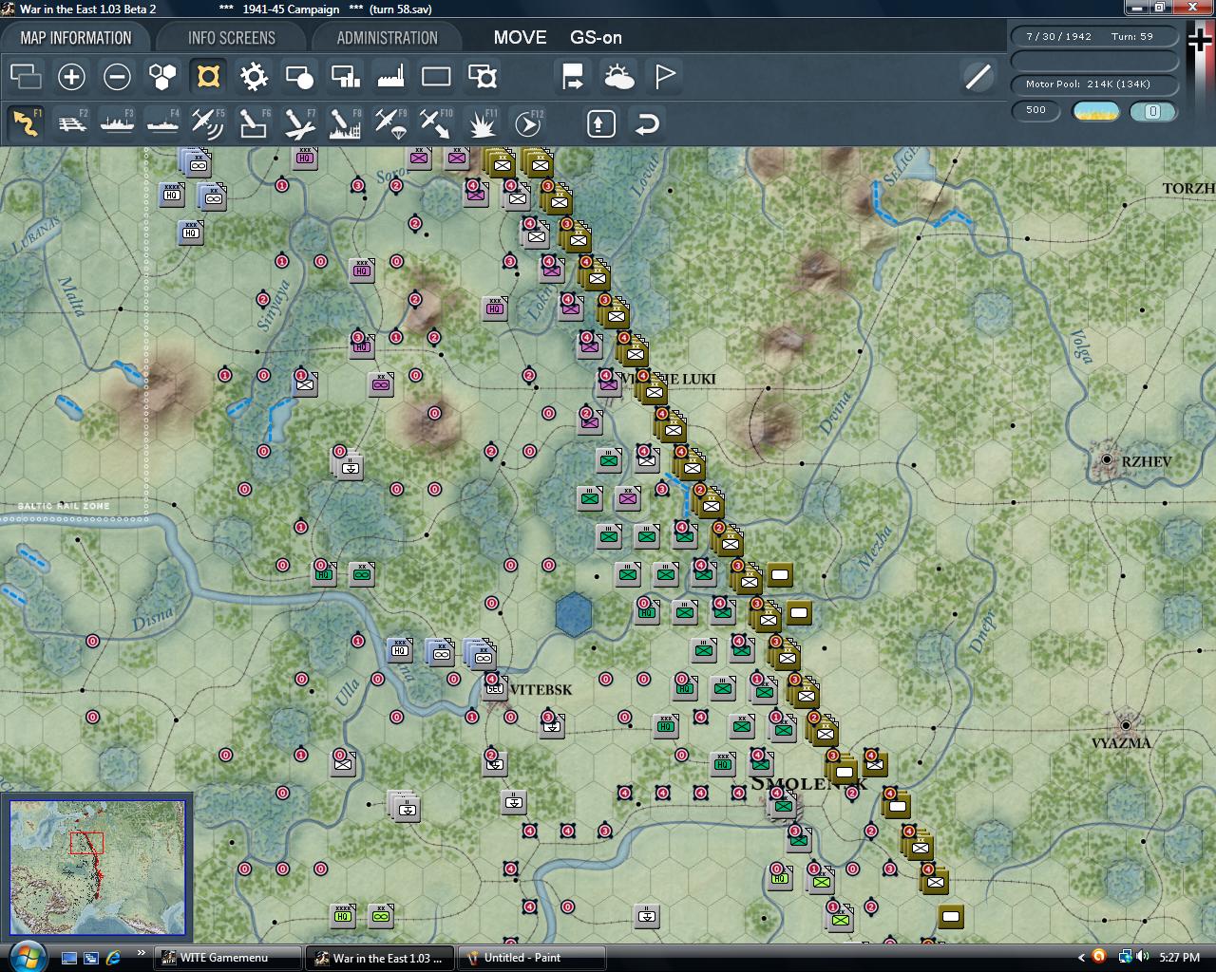
Task: Click the blank rectangle icon in top toolbar
Action: [x=436, y=76]
